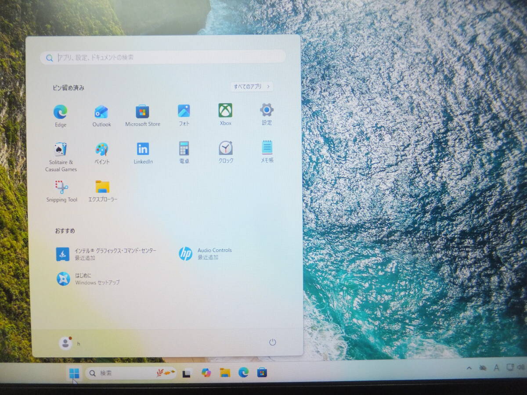Click the すべてのアプリ button
Viewport: 527px width, 395px height.
tap(252, 86)
